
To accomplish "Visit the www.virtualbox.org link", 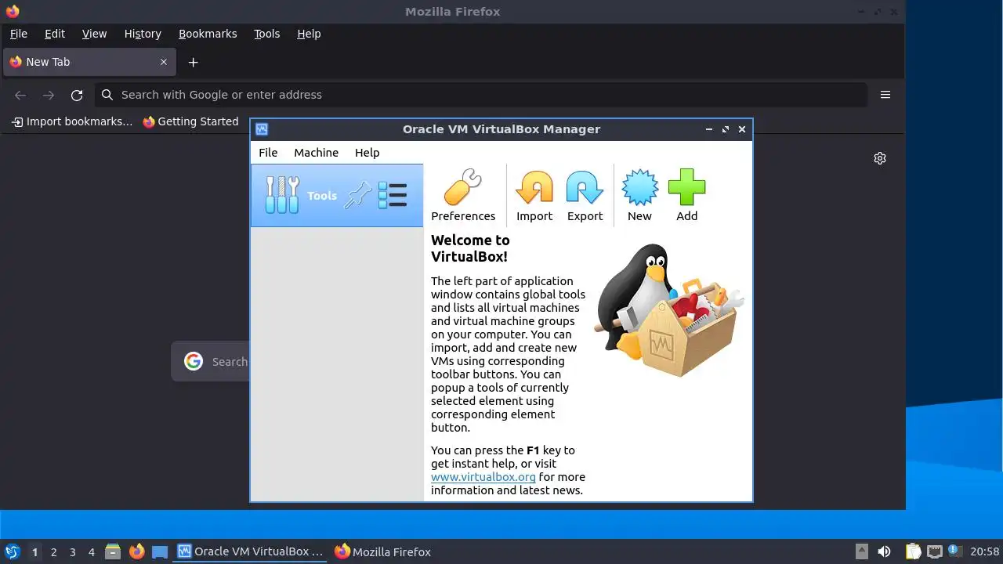I will 483,477.
